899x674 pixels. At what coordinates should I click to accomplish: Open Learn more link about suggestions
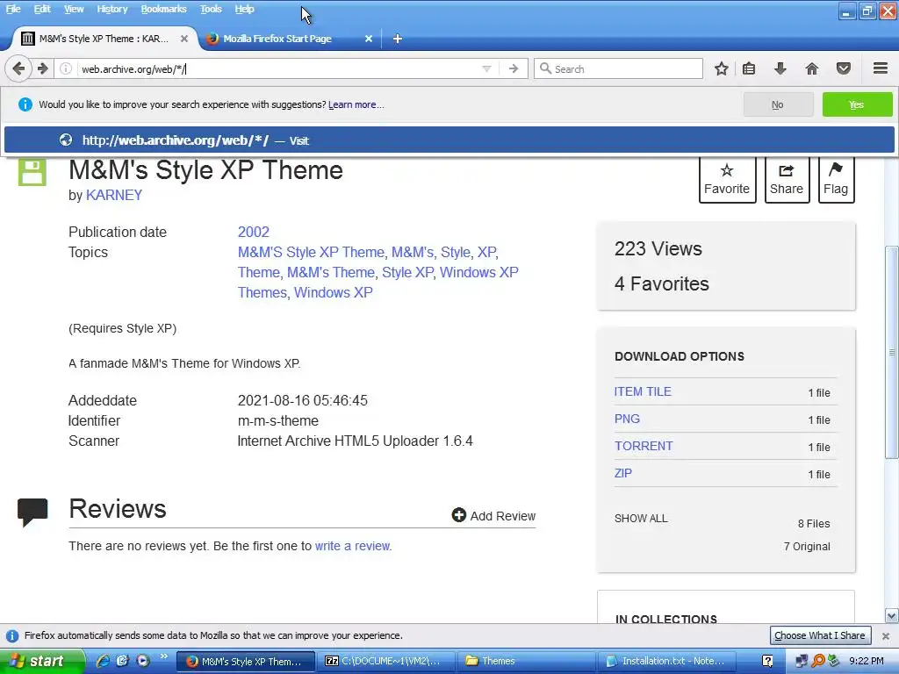pyautogui.click(x=356, y=104)
